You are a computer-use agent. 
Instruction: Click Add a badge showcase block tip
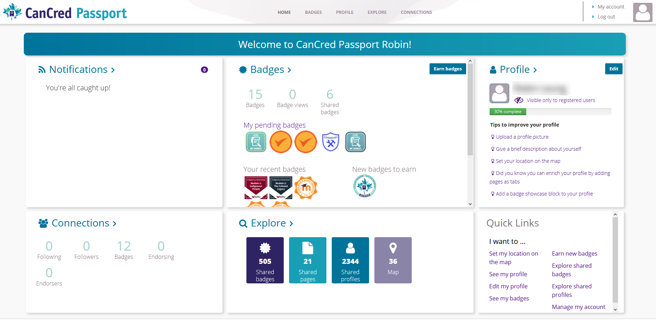[x=544, y=194]
